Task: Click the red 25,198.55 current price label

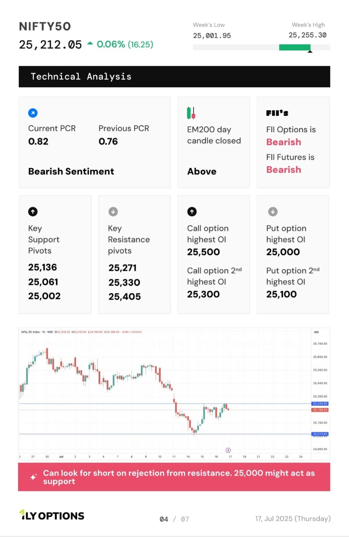Action: click(x=320, y=410)
